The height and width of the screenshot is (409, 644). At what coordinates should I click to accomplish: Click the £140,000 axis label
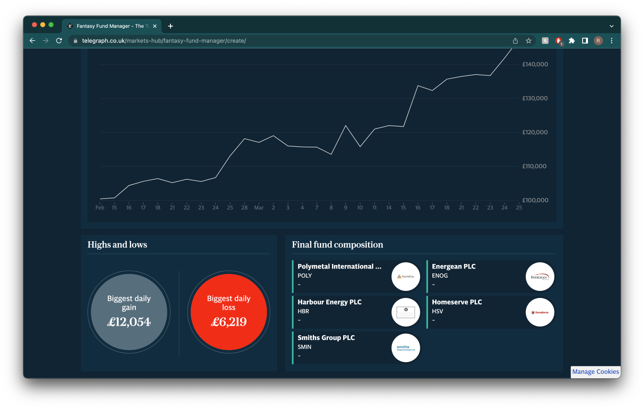[535, 64]
